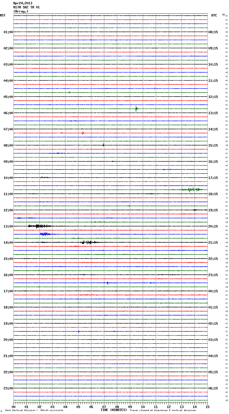Click the 07 minute tick on x-axis
This screenshot has height=414, width=229.
(104, 407)
